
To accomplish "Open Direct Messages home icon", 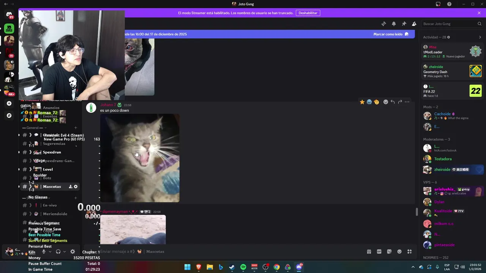I will pos(9,15).
